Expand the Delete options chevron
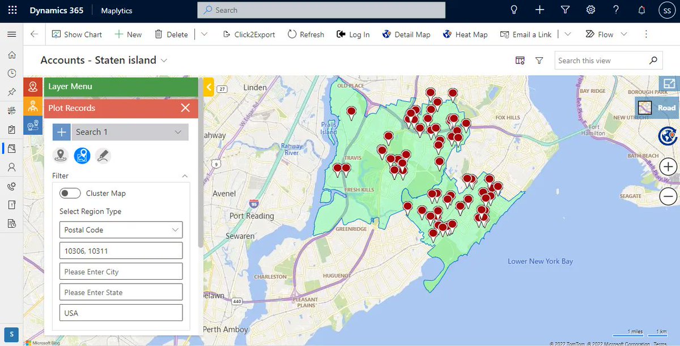 pyautogui.click(x=205, y=35)
